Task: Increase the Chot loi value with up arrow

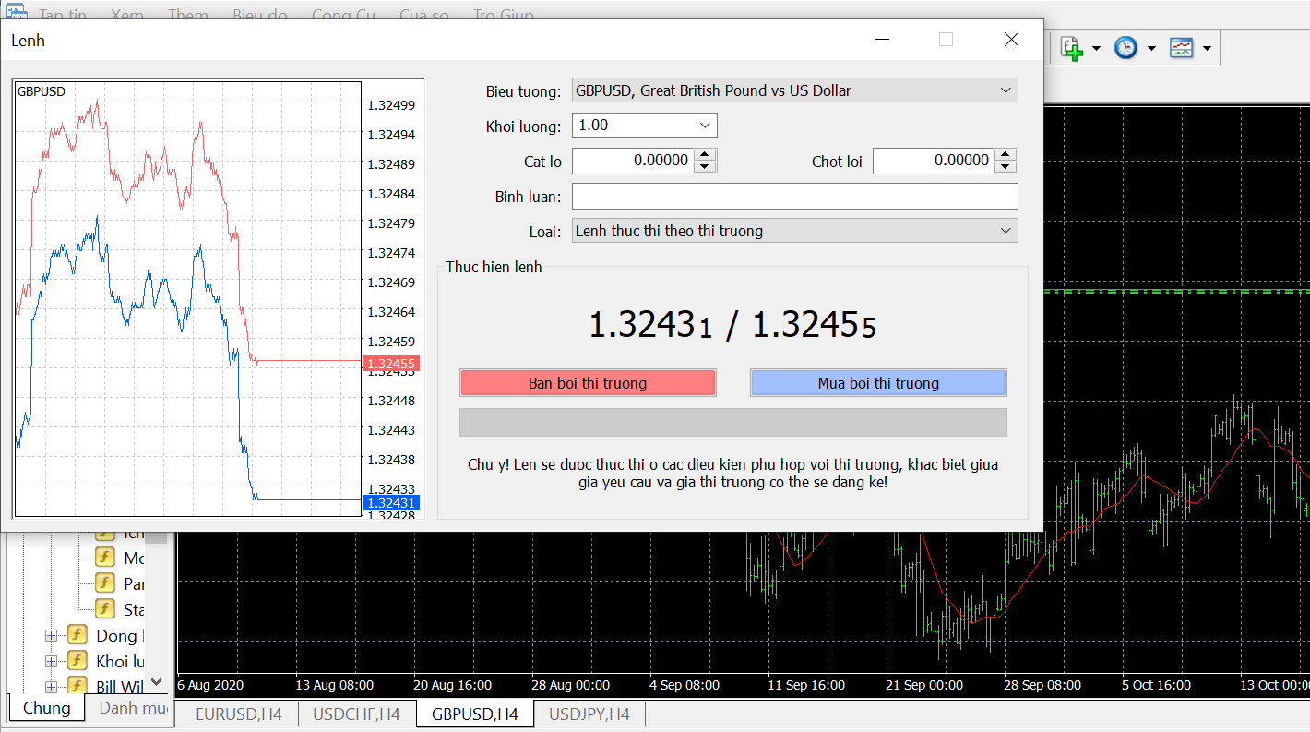Action: tap(1006, 155)
